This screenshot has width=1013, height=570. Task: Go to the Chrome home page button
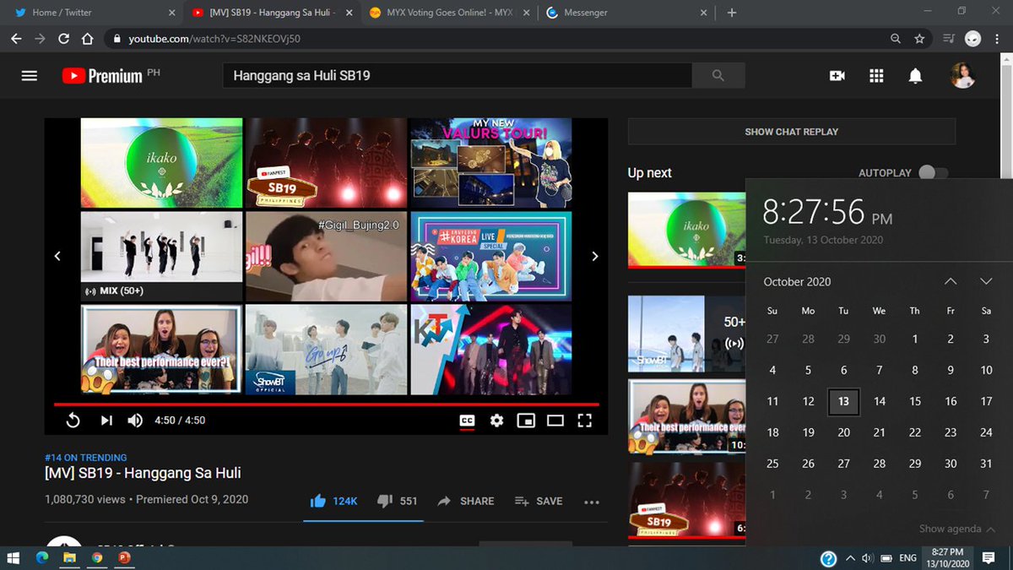pyautogui.click(x=87, y=39)
